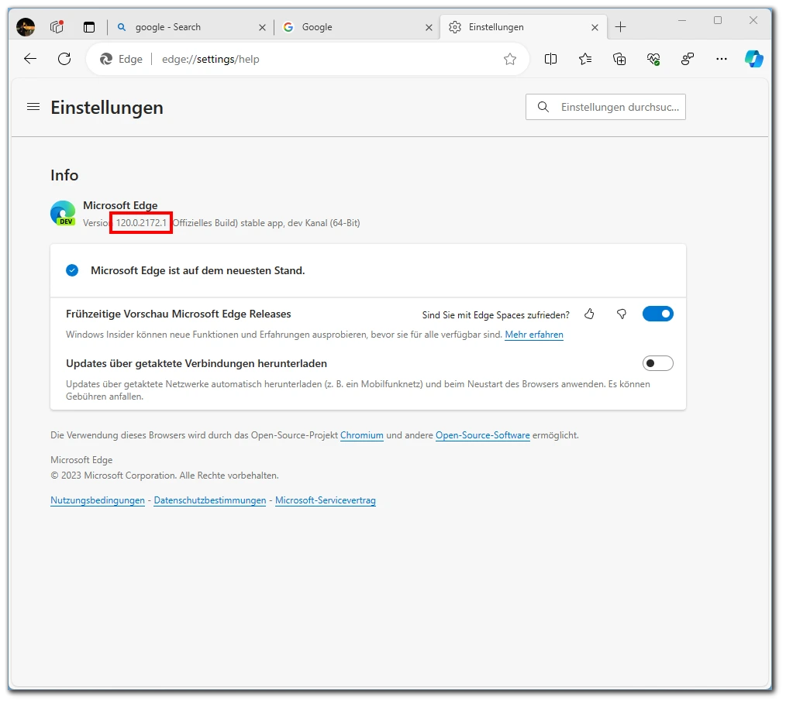786x704 pixels.
Task: Open the Nutzungsbedingungen link
Action: pyautogui.click(x=97, y=500)
